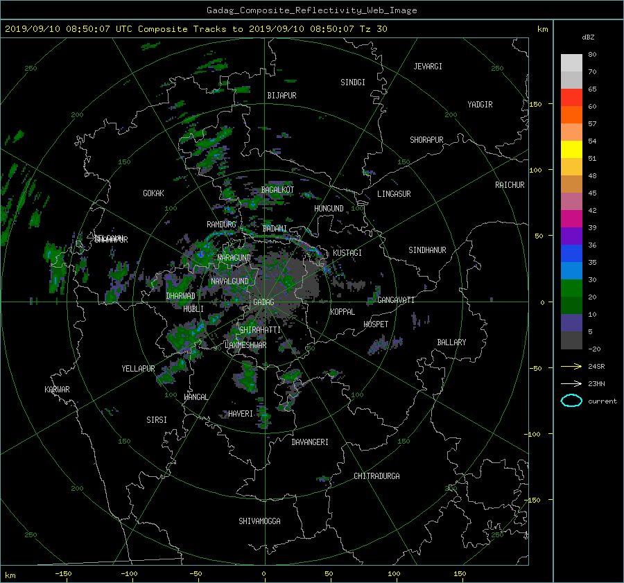Click the -150 tick on bottom axis
The width and height of the screenshot is (624, 583).
pos(63,574)
